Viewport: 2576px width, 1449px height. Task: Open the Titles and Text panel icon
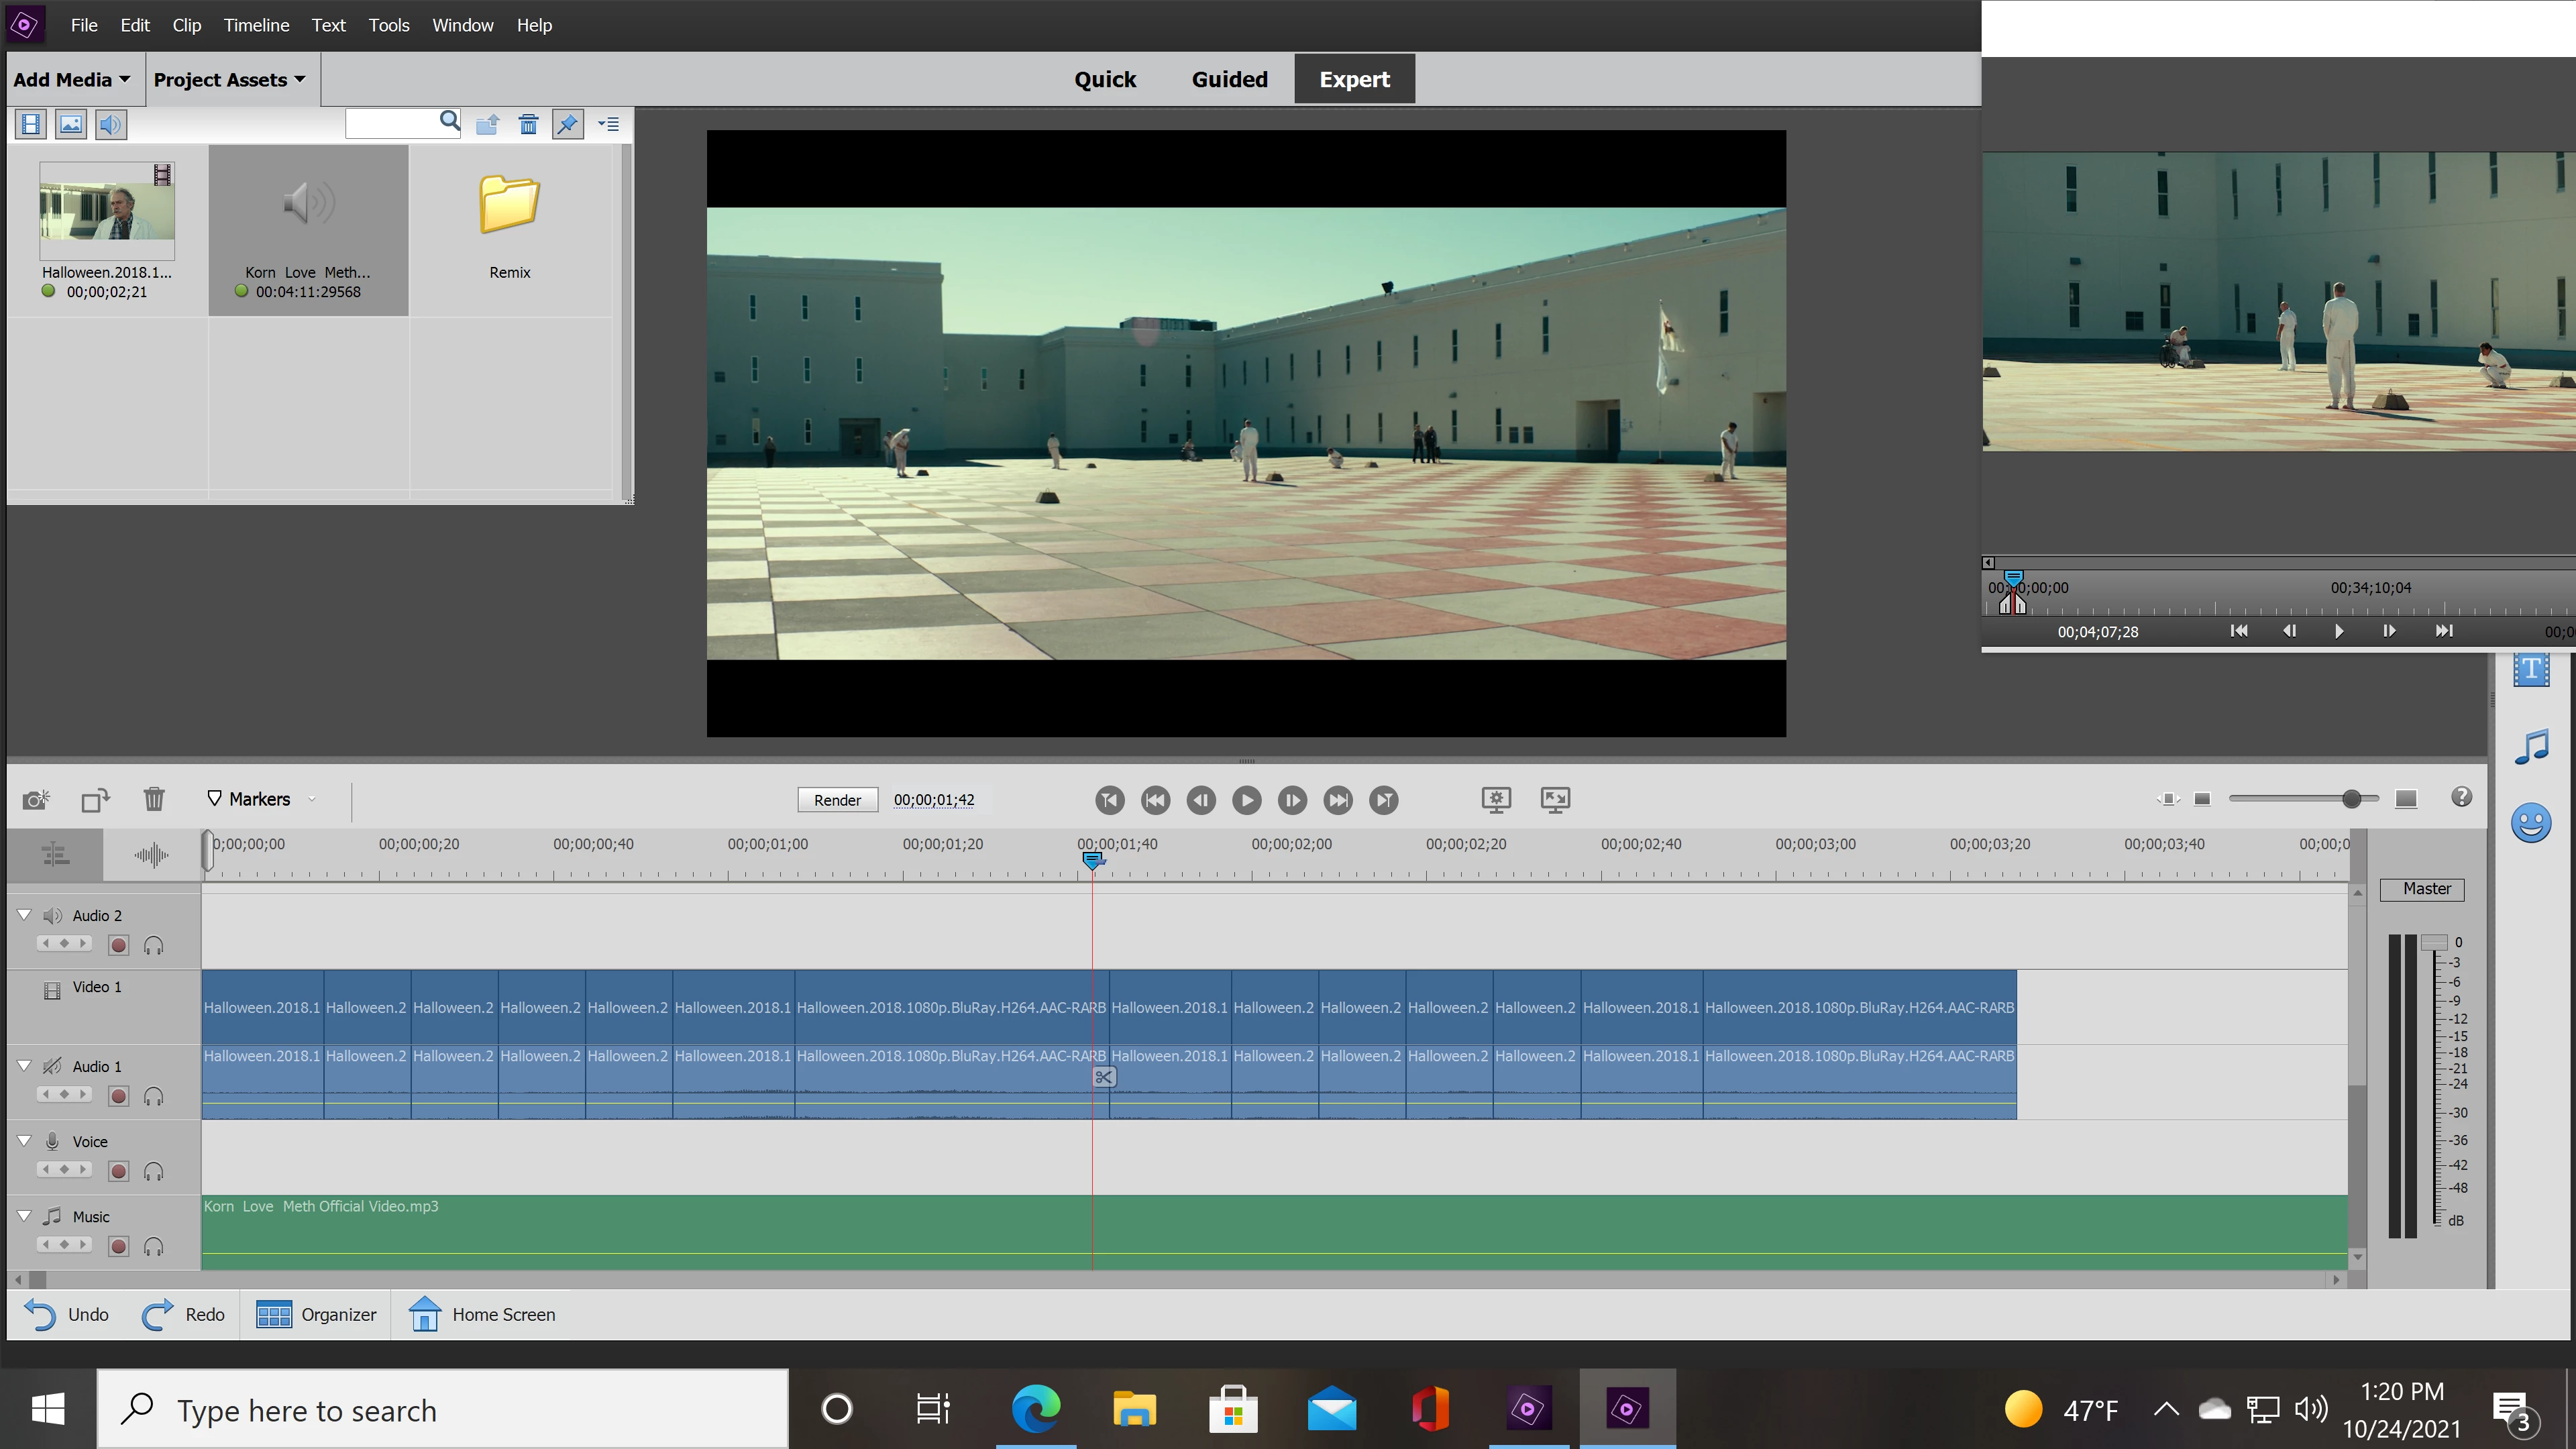(2531, 669)
